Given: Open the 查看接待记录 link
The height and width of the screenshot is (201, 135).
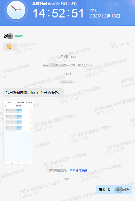Looking at the screenshot, I should coord(78,171).
